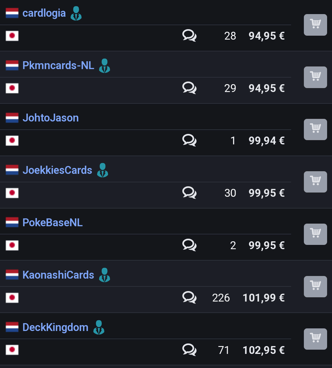Screen dimensions: 332x368
Task: Add Pkmncards-NL's offer to cart
Action: (x=315, y=77)
